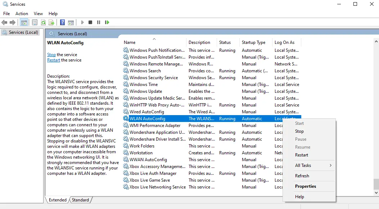This screenshot has width=379, height=209.
Task: Click the Stop Service square icon
Action: (90, 22)
